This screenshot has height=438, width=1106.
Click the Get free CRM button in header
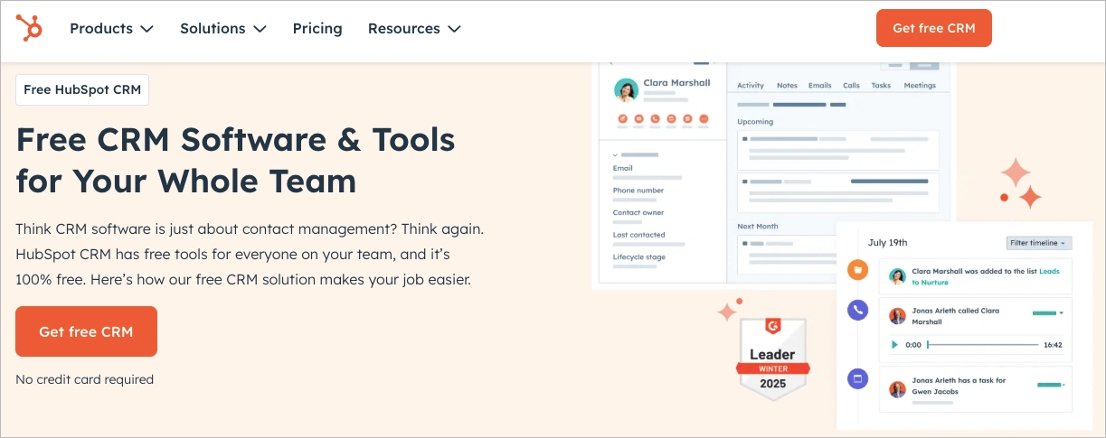[934, 28]
